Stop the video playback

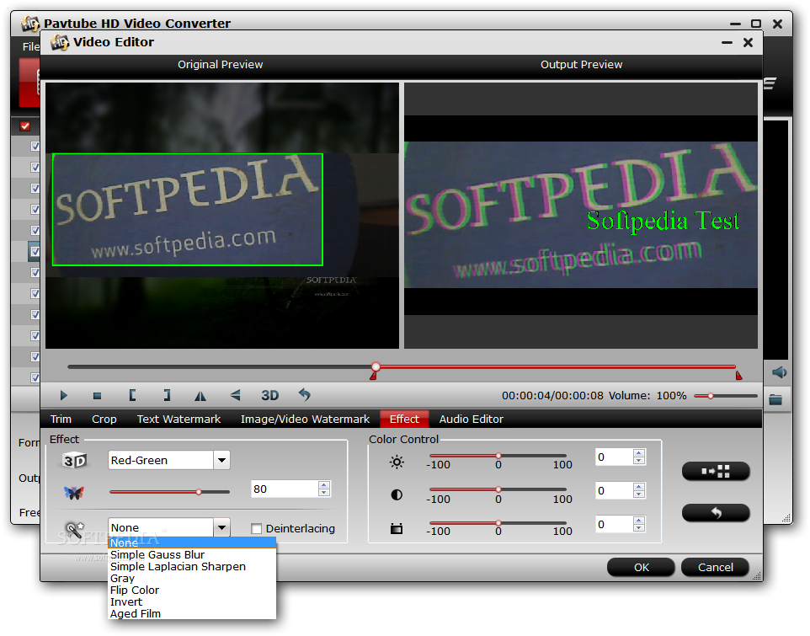(x=97, y=396)
